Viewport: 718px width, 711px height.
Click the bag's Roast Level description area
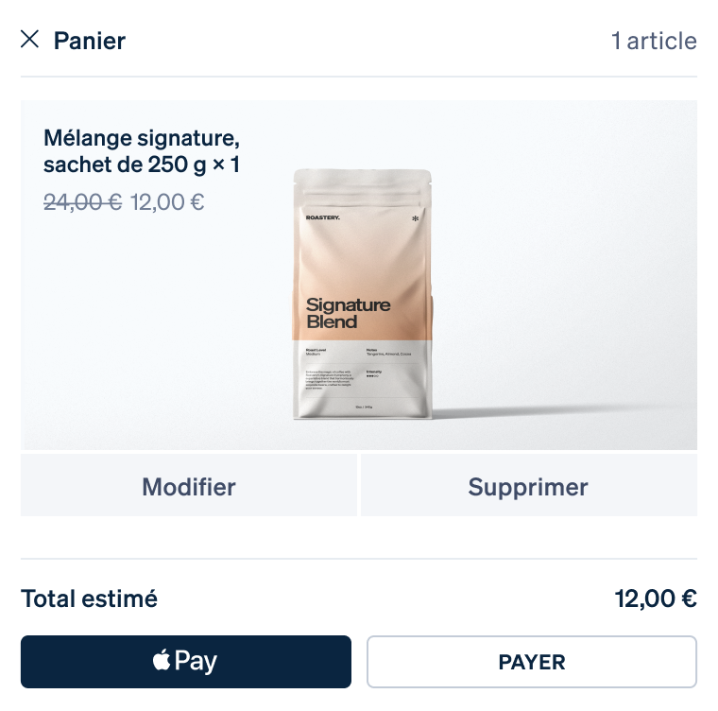316,352
